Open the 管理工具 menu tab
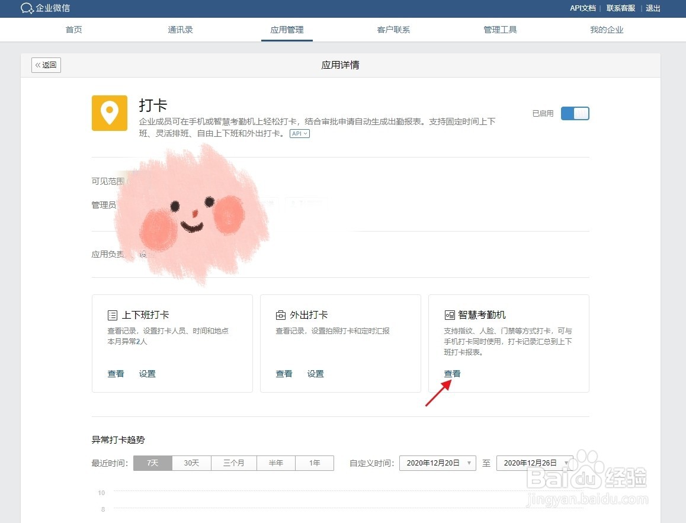Screen dimensions: 686x523 point(500,29)
